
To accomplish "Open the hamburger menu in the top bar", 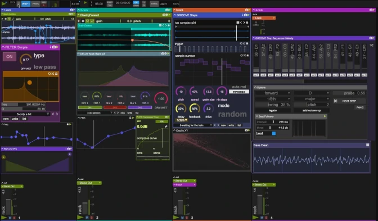I will (19, 4).
